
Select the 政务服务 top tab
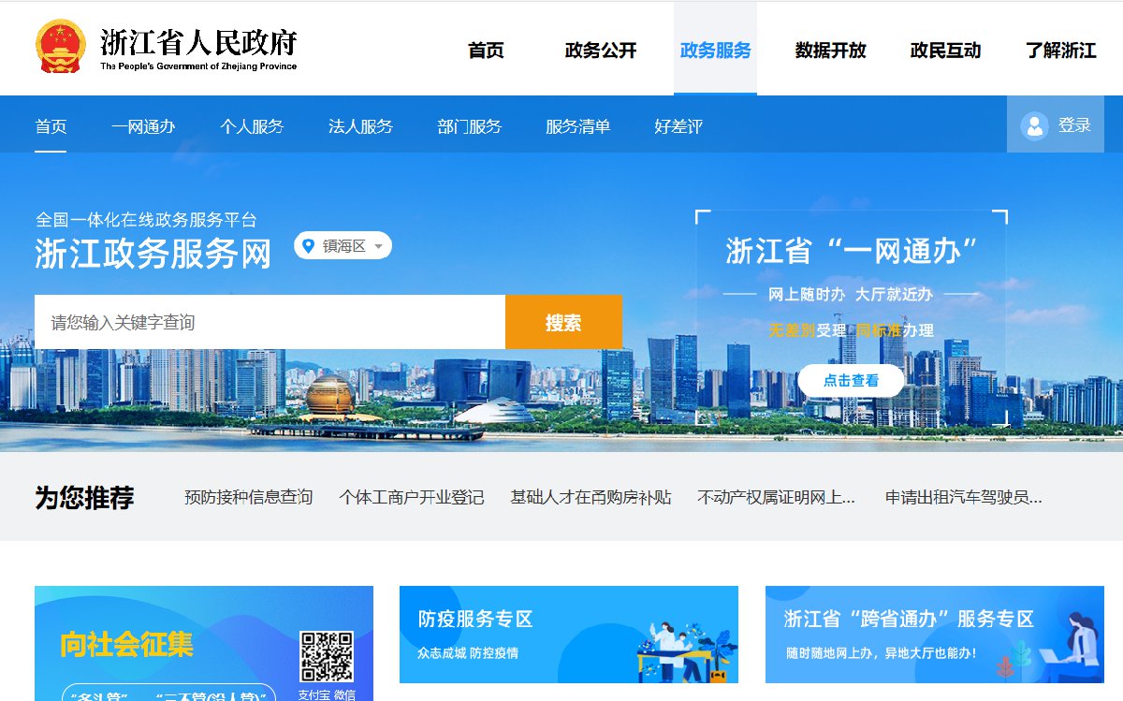715,51
